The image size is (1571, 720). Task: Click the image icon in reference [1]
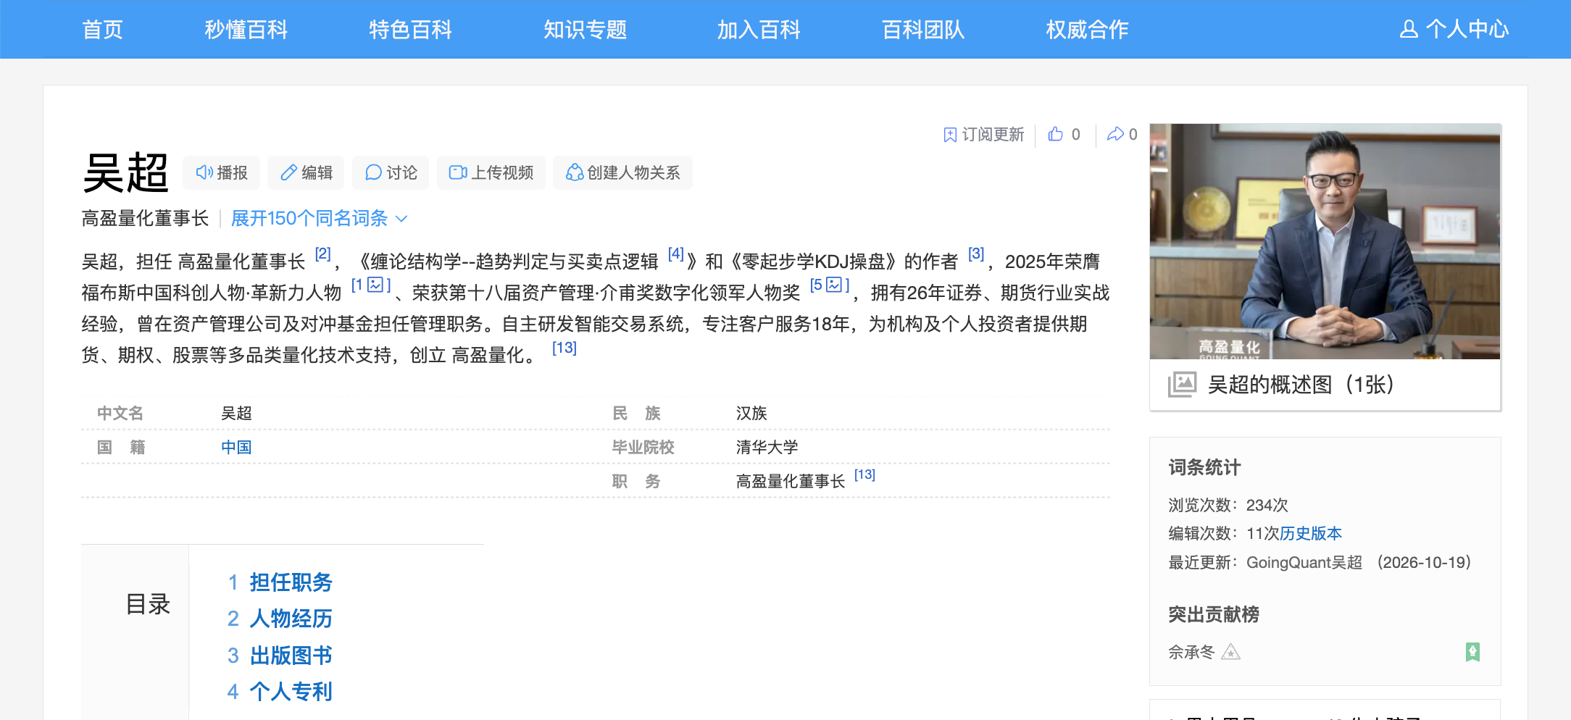pos(375,285)
